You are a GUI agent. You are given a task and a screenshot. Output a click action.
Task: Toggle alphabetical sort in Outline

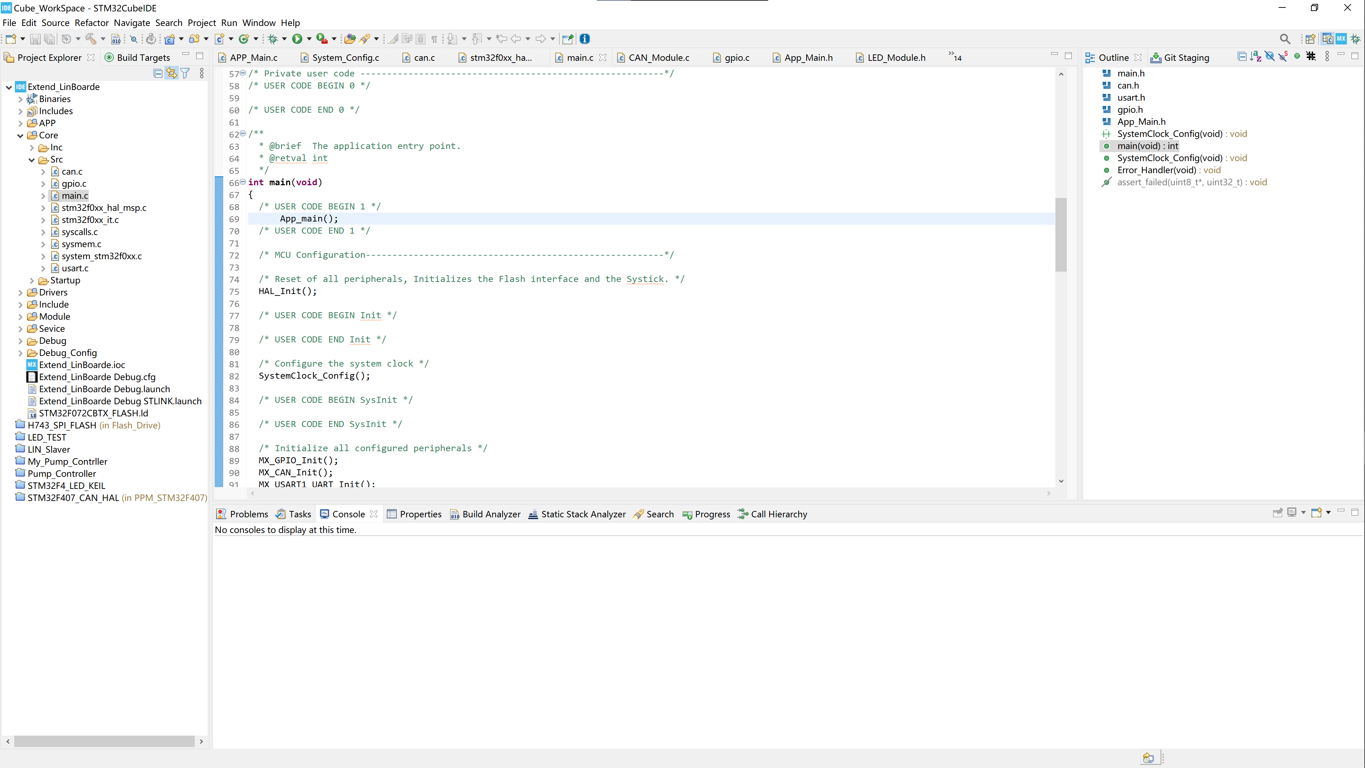[x=1255, y=56]
